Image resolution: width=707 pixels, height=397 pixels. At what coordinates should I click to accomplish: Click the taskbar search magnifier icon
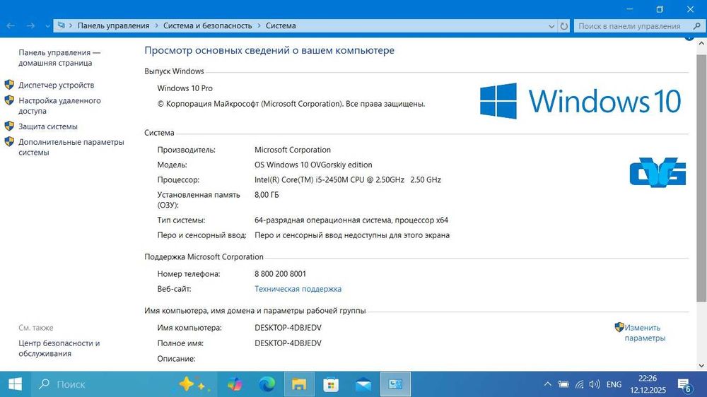pos(44,384)
